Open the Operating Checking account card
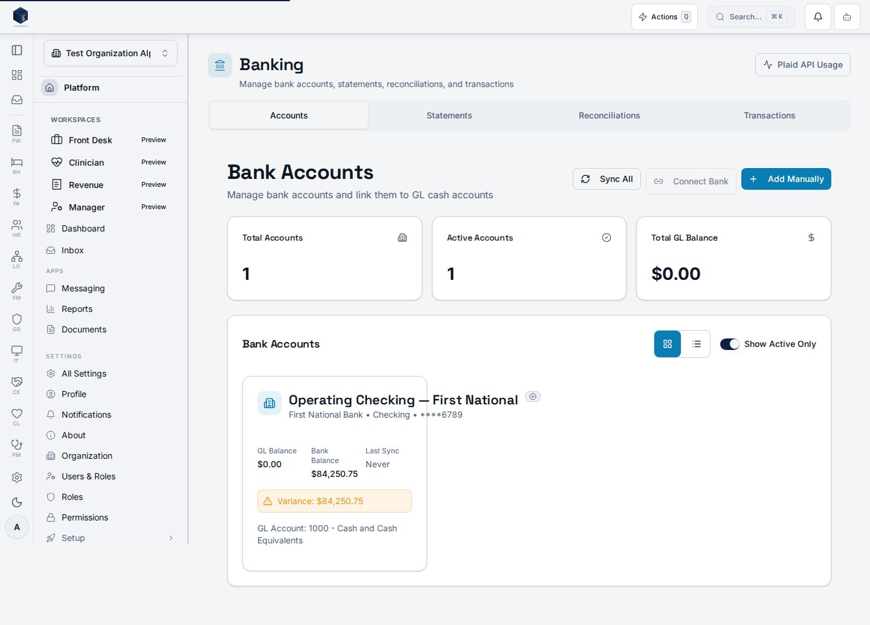 [x=335, y=473]
